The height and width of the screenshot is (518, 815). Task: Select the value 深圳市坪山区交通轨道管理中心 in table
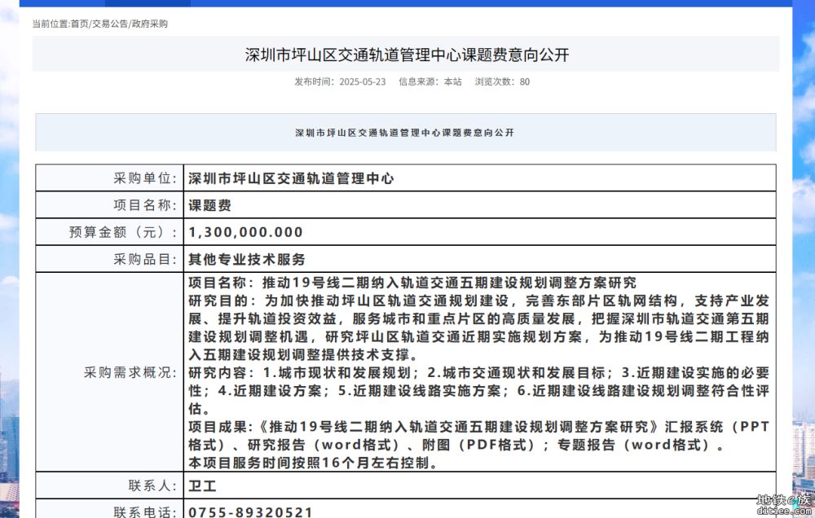pyautogui.click(x=291, y=178)
